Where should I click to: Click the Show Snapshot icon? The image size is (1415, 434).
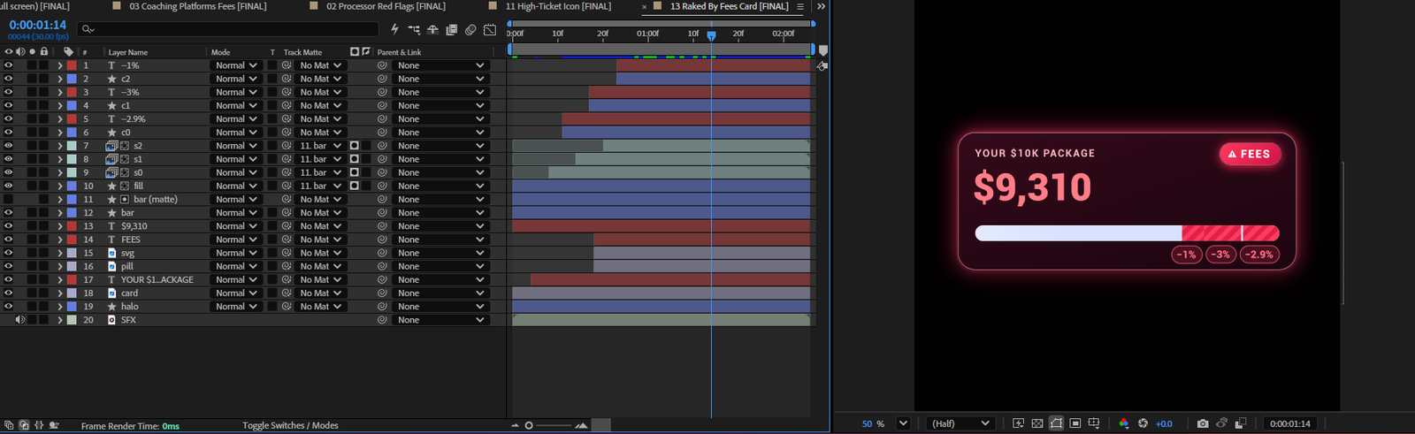coord(1221,423)
